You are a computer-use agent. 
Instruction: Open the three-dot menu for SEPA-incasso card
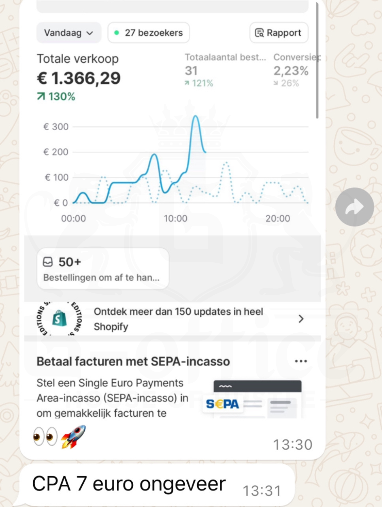(x=301, y=361)
